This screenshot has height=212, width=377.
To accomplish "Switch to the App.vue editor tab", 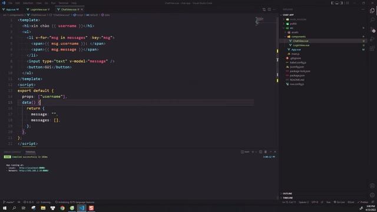I will click(x=11, y=9).
